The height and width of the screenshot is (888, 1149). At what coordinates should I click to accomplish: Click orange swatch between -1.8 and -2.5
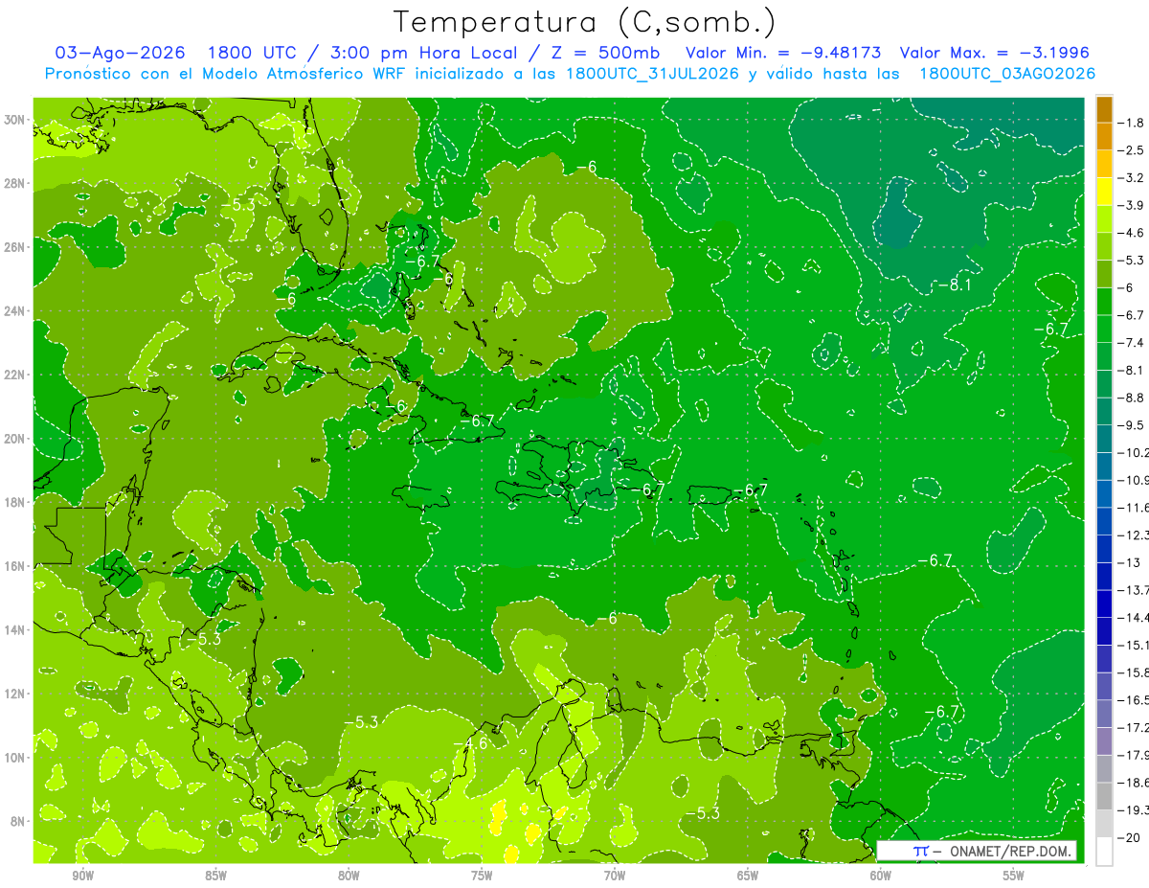[1104, 136]
